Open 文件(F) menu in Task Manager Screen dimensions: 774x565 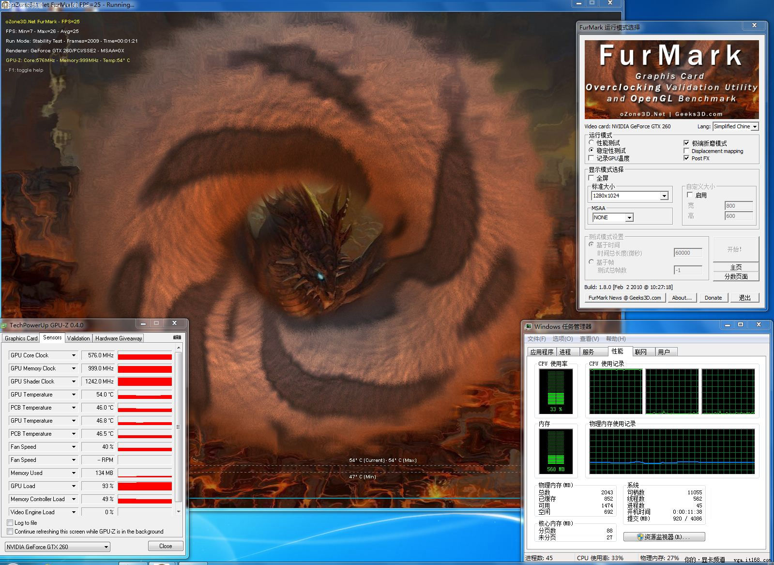(536, 339)
